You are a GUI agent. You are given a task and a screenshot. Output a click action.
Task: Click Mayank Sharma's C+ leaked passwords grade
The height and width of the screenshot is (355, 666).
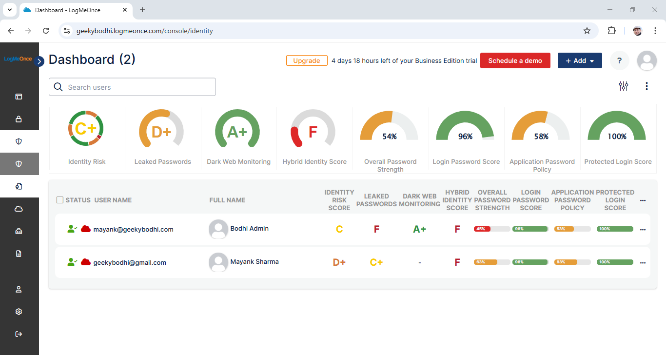[376, 262]
